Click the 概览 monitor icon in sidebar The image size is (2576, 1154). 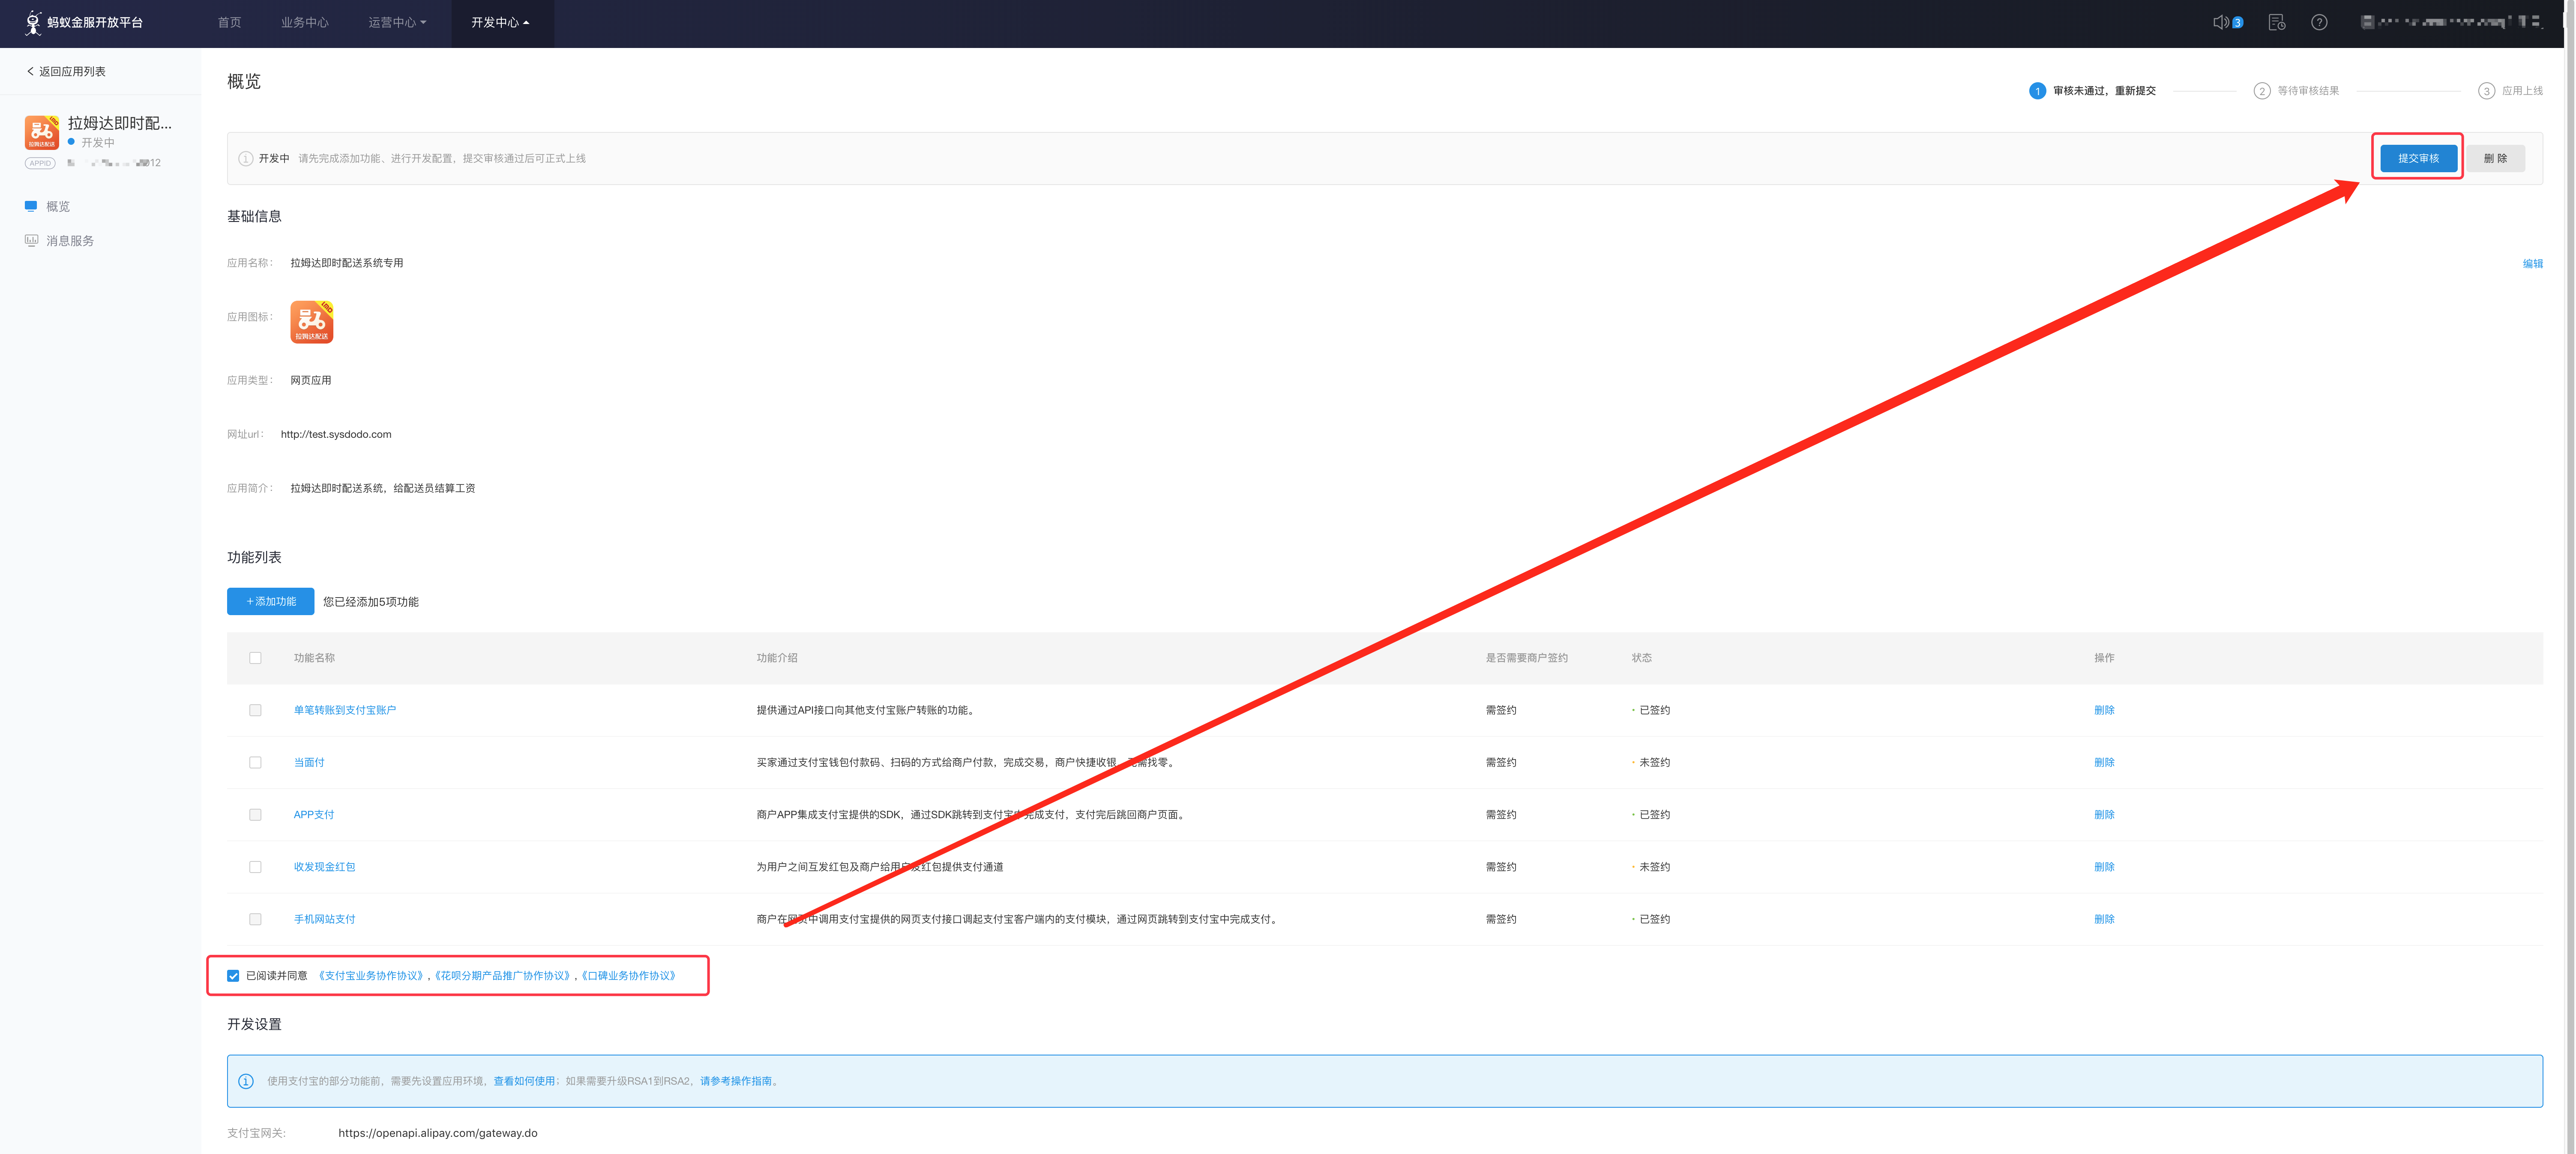(31, 206)
